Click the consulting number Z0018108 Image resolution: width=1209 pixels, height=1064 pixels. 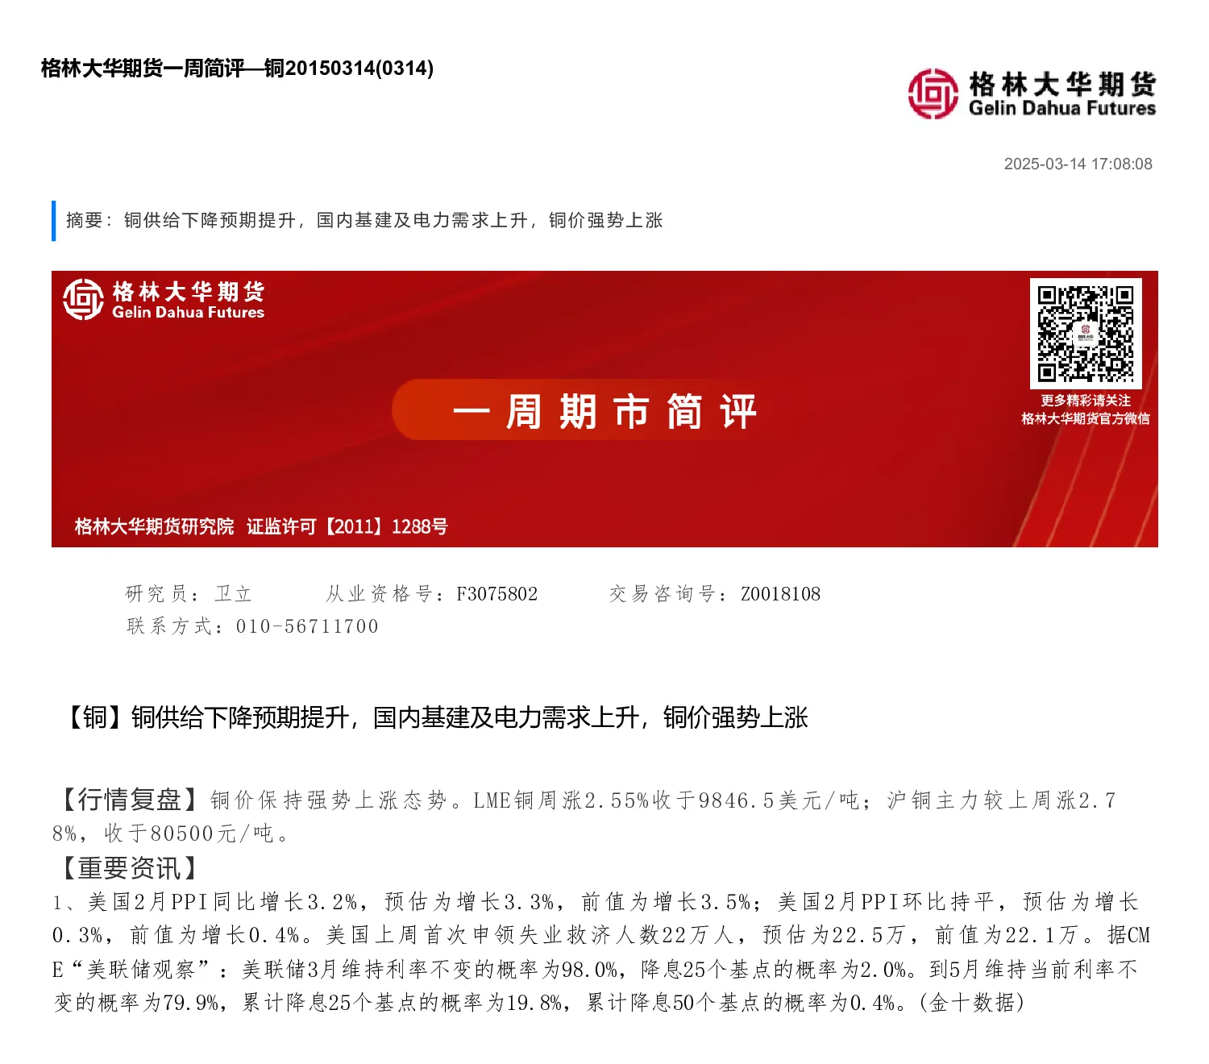click(780, 594)
